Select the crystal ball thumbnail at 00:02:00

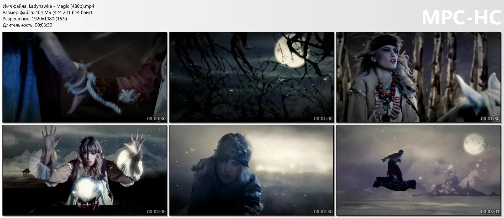tap(85, 170)
